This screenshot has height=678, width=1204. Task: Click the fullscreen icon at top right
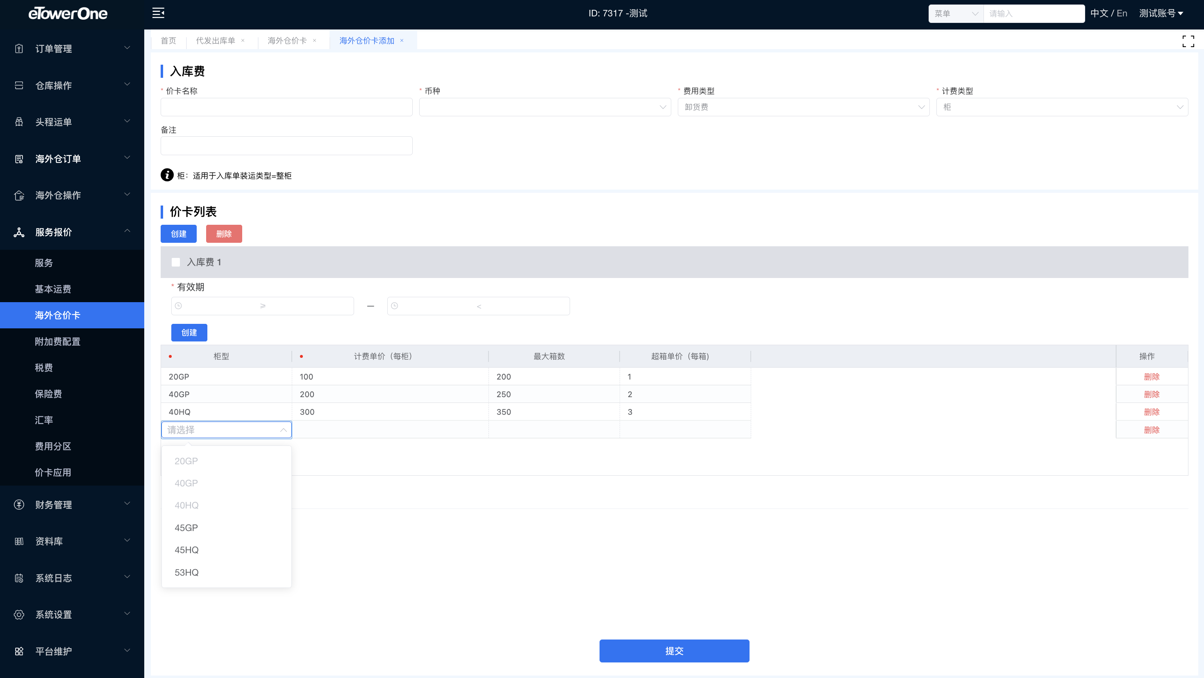pos(1188,41)
